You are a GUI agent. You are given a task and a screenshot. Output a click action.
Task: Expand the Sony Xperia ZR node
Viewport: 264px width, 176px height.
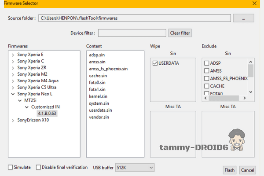point(13,68)
